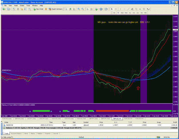Open the Tools menu
The image size is (179, 139).
click(28, 5)
